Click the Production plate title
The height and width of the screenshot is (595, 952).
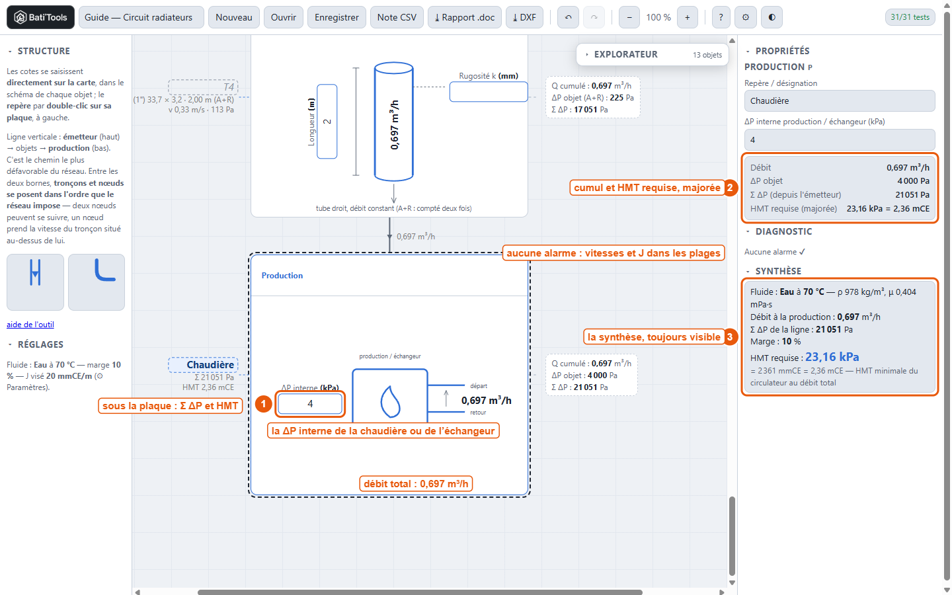(x=282, y=276)
